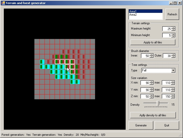Click the Generate button
The width and height of the screenshot is (183, 138).
[x=141, y=125]
